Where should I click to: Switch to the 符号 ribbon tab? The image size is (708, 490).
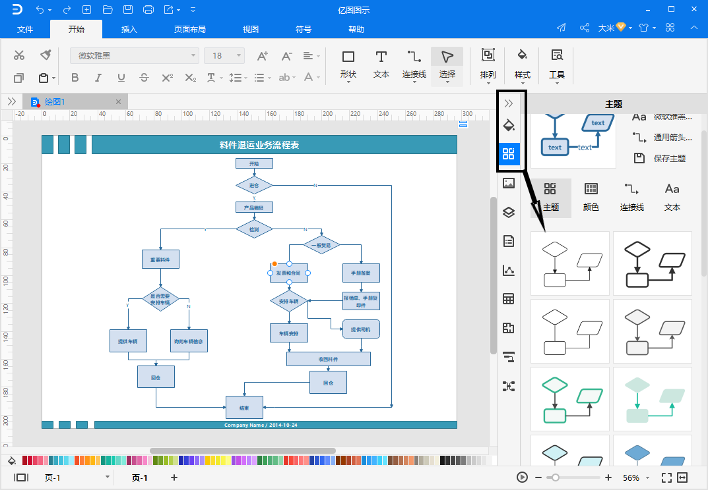click(x=303, y=29)
